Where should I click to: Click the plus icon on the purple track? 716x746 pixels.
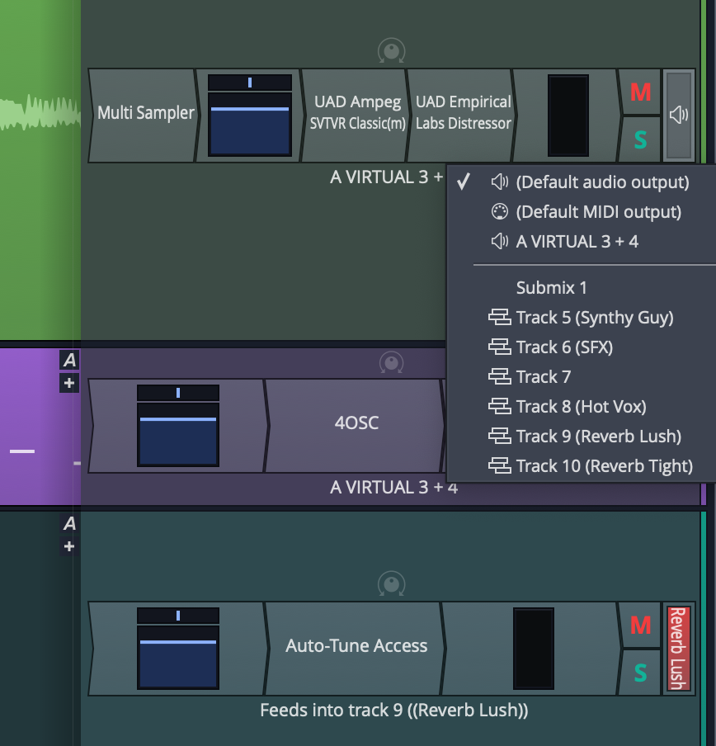[x=69, y=383]
